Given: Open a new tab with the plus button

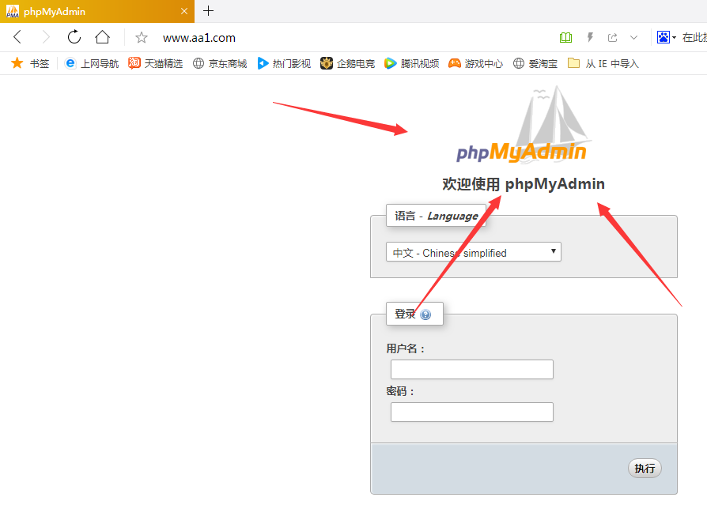Looking at the screenshot, I should (208, 11).
